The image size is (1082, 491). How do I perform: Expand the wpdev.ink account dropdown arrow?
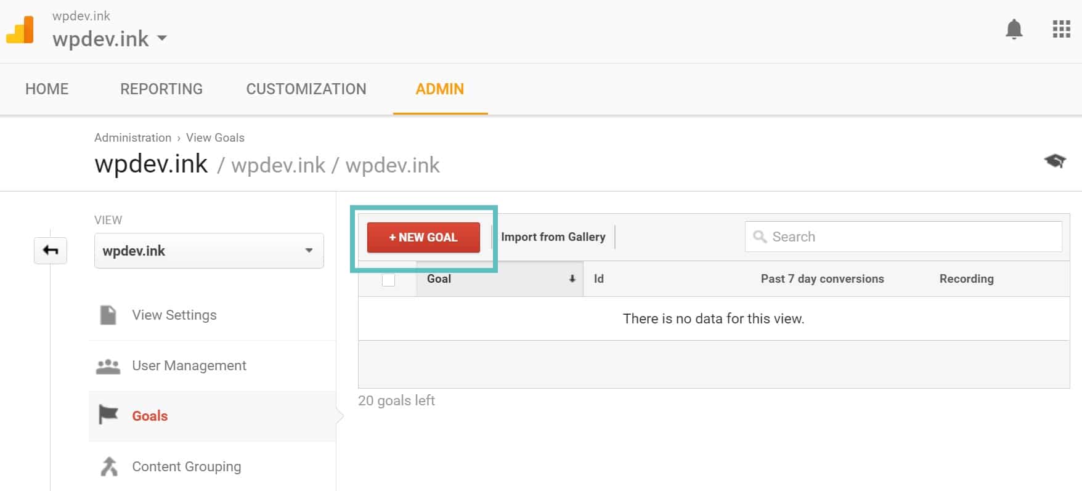click(162, 38)
